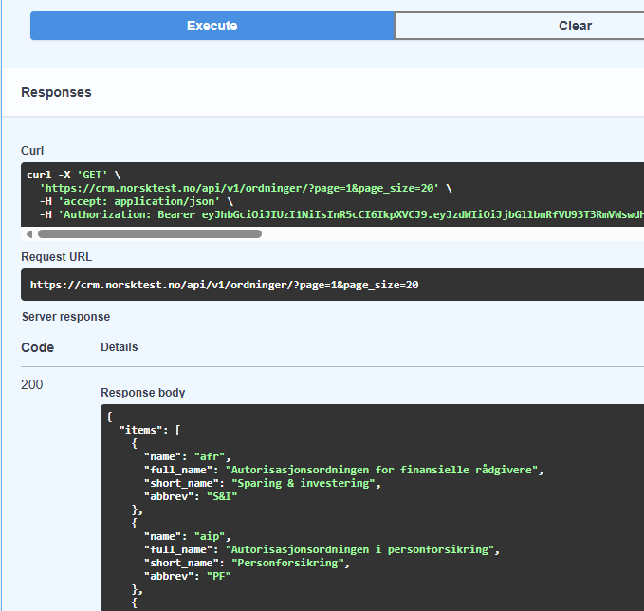Click the Curl label

point(32,151)
